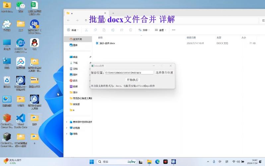Select the Visual Studio Code desktop shortcut
The height and width of the screenshot is (166, 265).
click(21, 121)
